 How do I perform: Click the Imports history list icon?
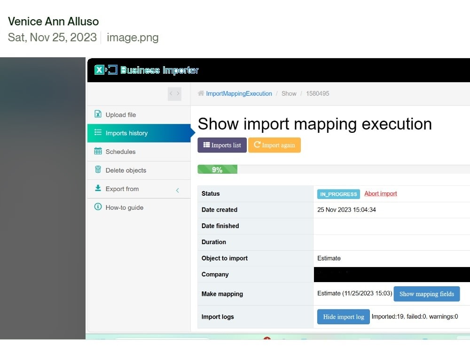[x=98, y=132]
